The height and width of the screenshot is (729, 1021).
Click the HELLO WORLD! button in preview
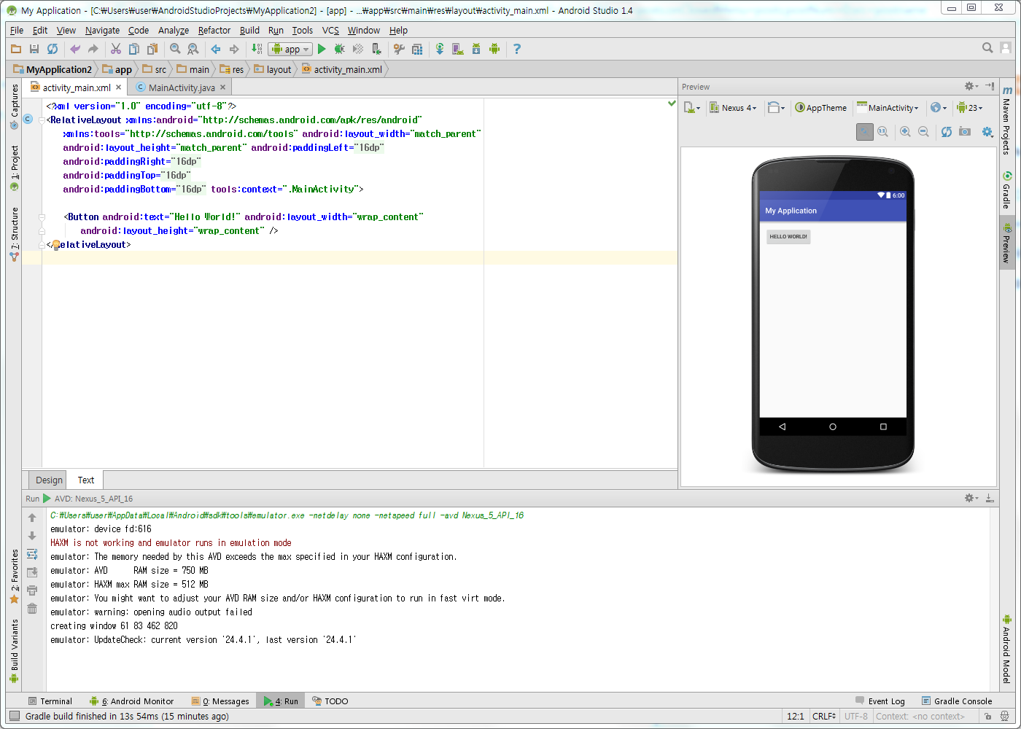point(788,236)
